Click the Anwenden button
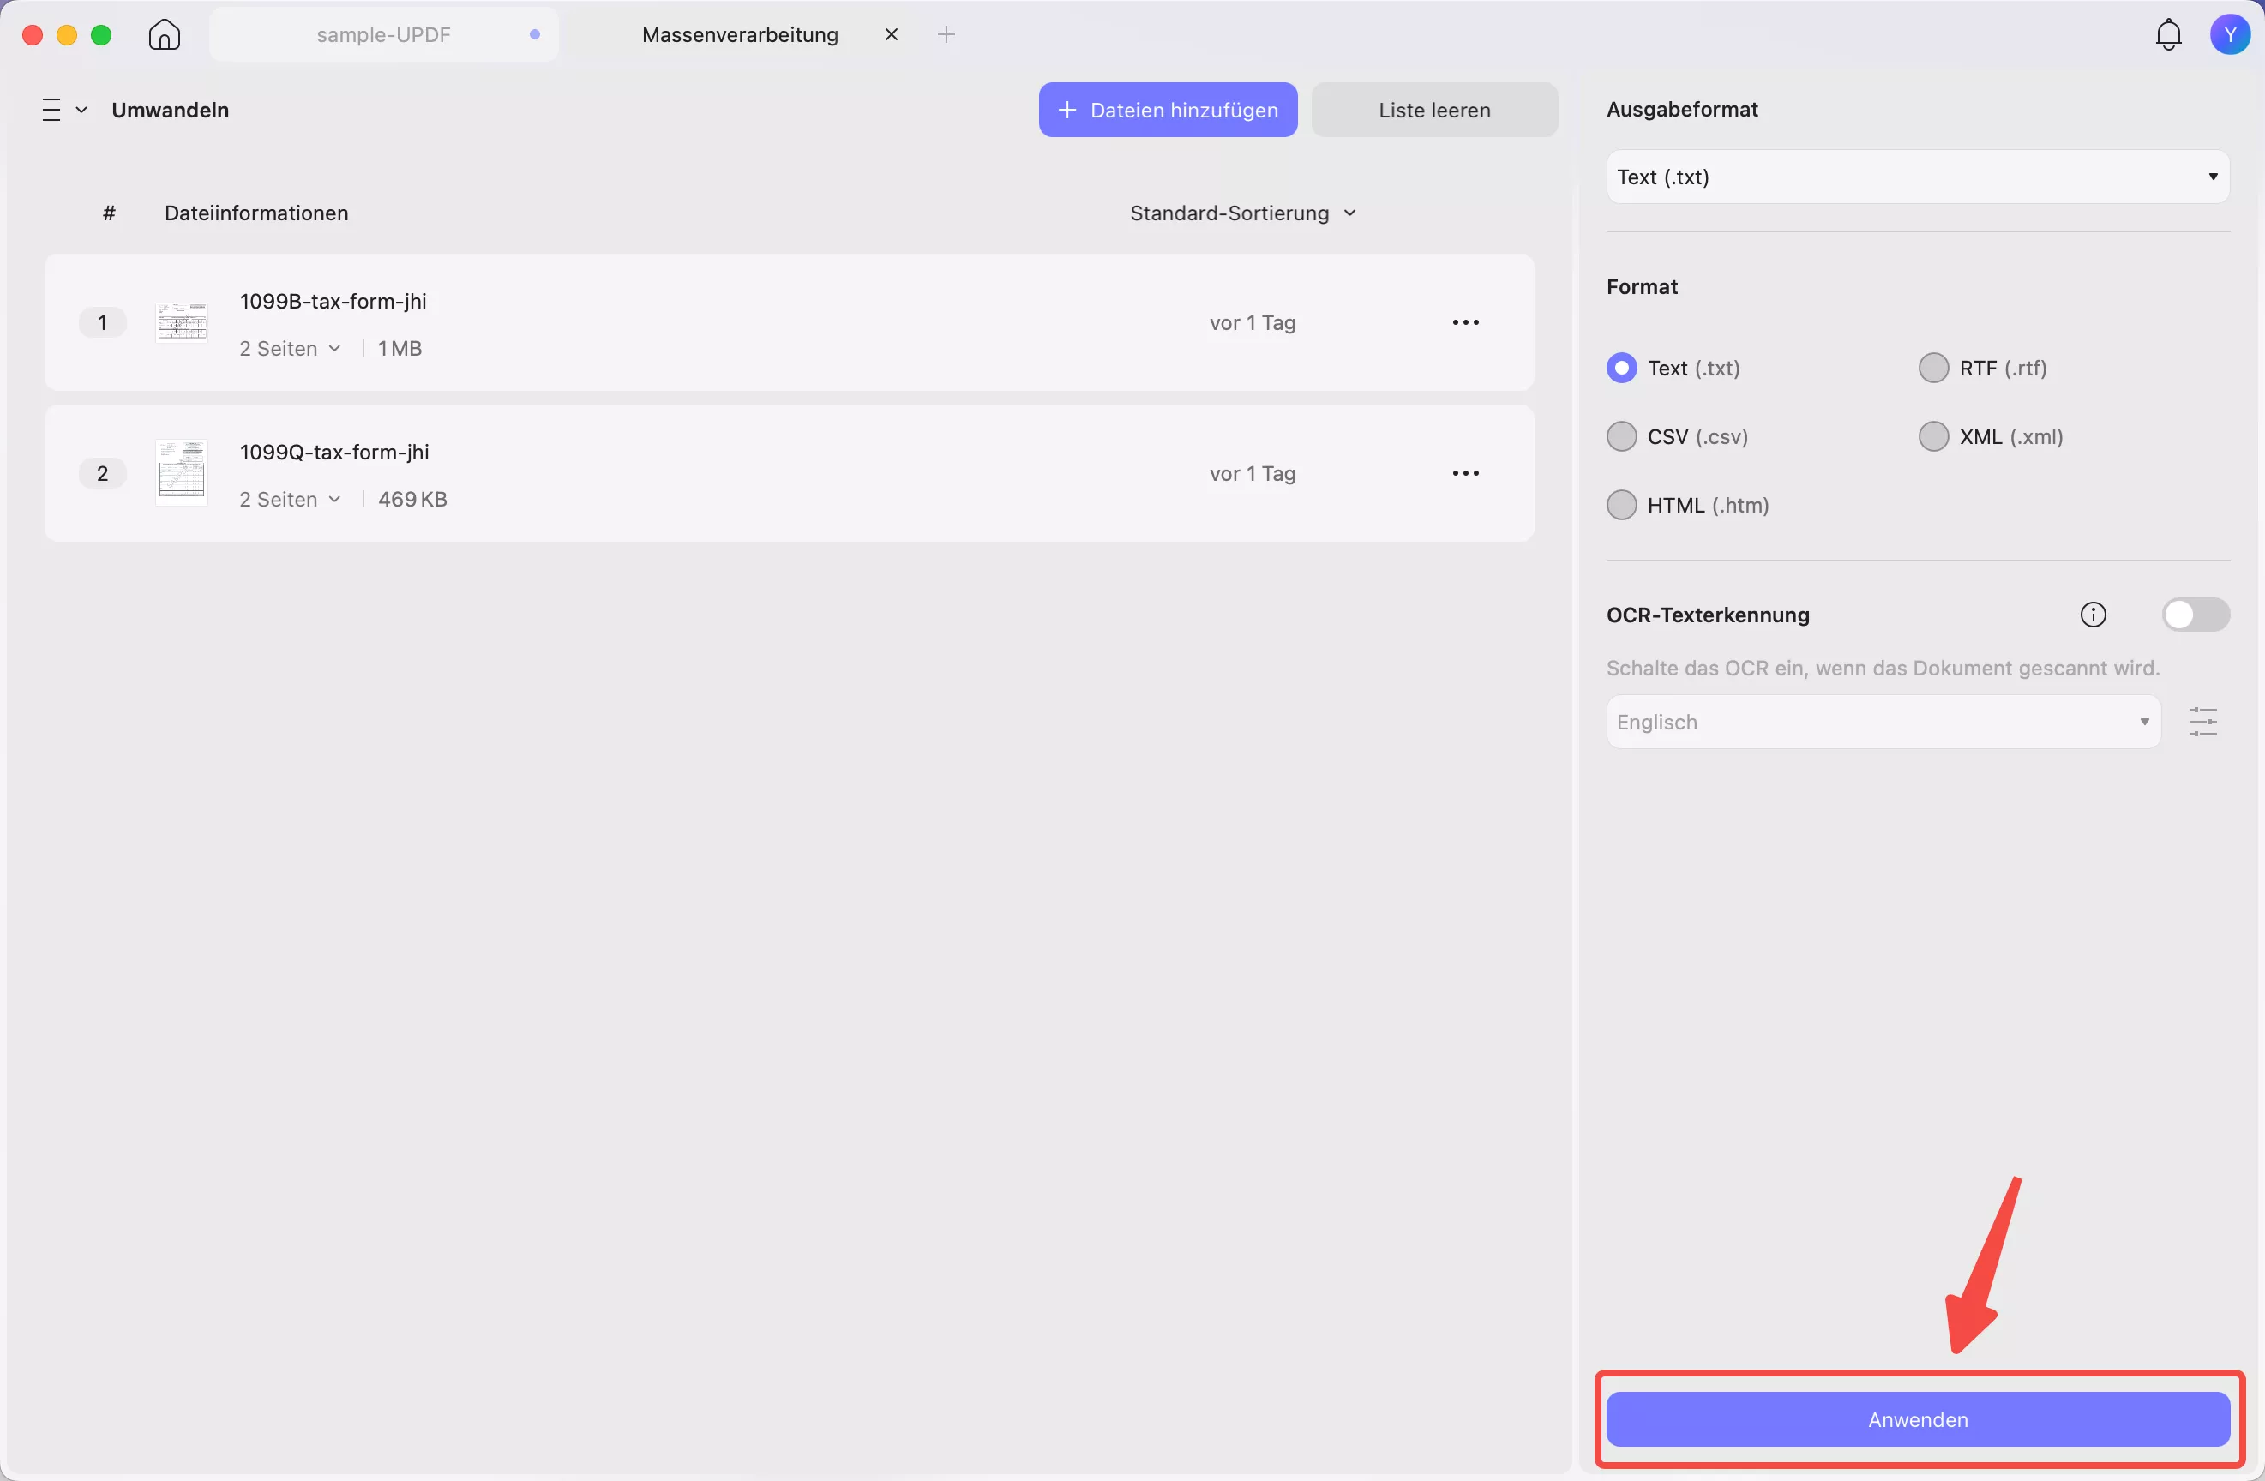This screenshot has width=2265, height=1481. [x=1917, y=1420]
